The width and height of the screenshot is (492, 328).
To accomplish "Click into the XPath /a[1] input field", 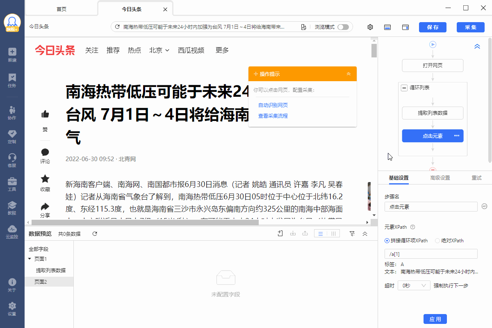I will pos(431,254).
